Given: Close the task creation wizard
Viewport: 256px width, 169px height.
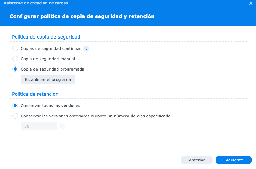Looking at the screenshot, I should (x=251, y=3).
